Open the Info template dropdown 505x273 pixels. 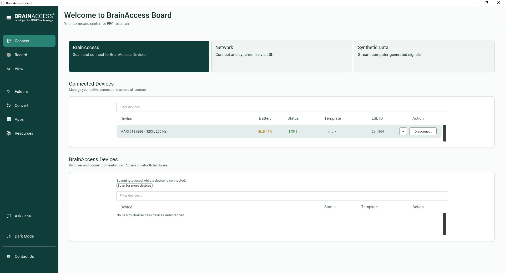coord(332,132)
